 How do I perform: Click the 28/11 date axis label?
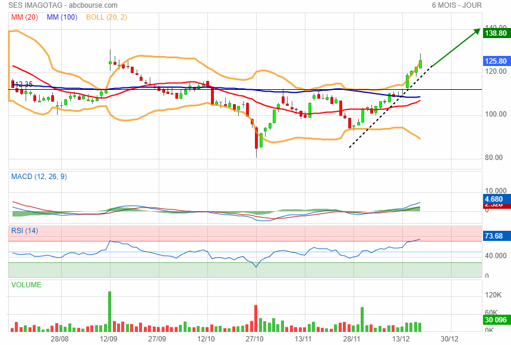[352, 339]
